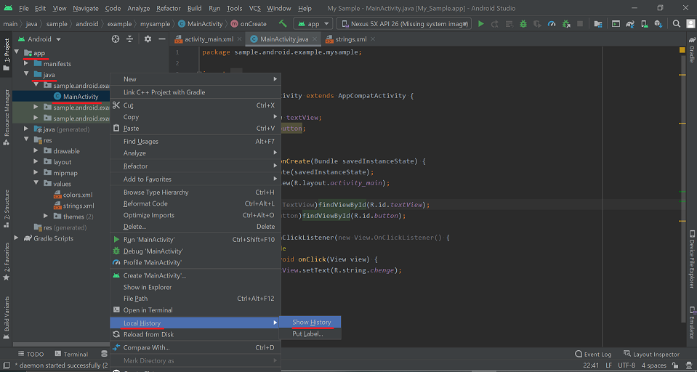Click the UTF-8 encoding in status bar
Image resolution: width=697 pixels, height=372 pixels.
click(627, 365)
